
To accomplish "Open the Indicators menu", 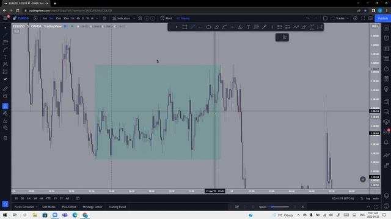I will [x=122, y=18].
